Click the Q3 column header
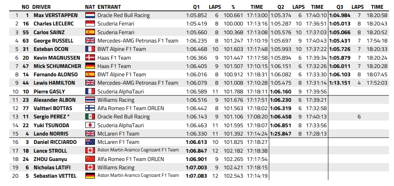The width and height of the screenshot is (394, 186). pyautogui.click(x=339, y=7)
